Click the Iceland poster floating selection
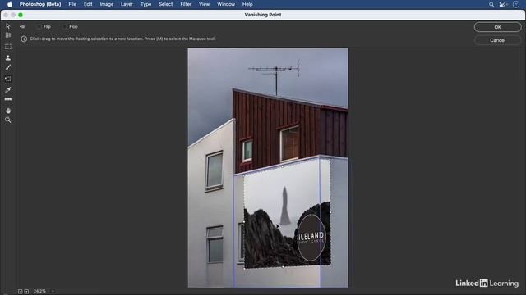 287,214
